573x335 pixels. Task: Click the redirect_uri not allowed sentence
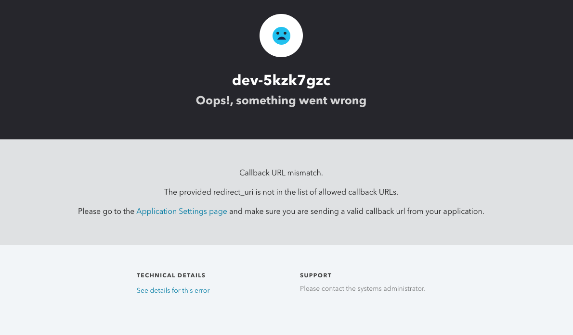click(281, 192)
